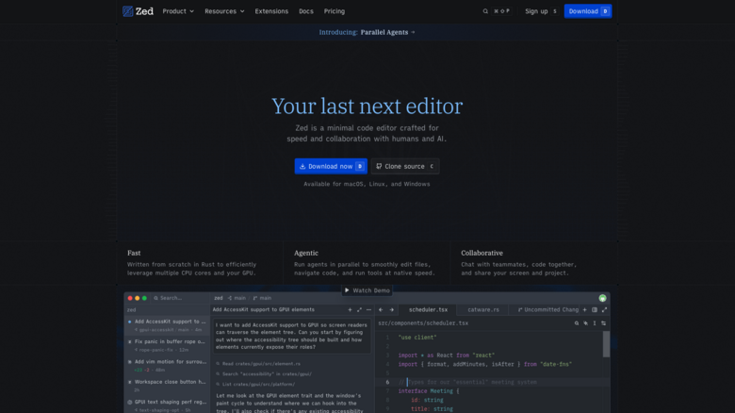The height and width of the screenshot is (413, 735).
Task: Click the Clone source button
Action: [x=405, y=166]
